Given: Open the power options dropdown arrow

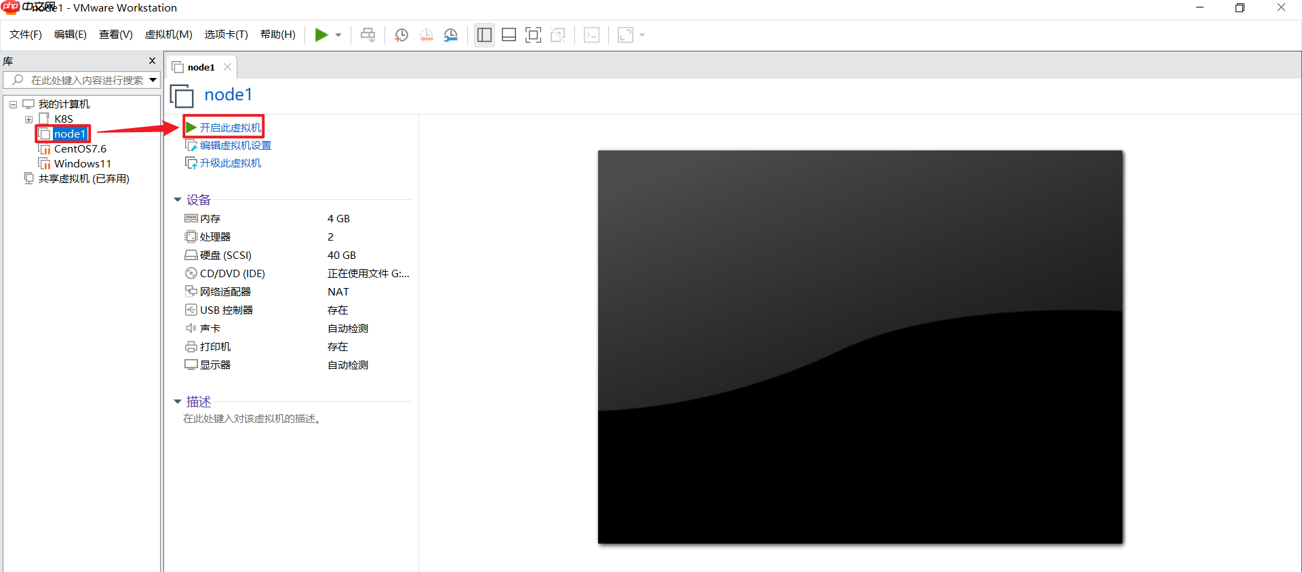Looking at the screenshot, I should tap(338, 35).
